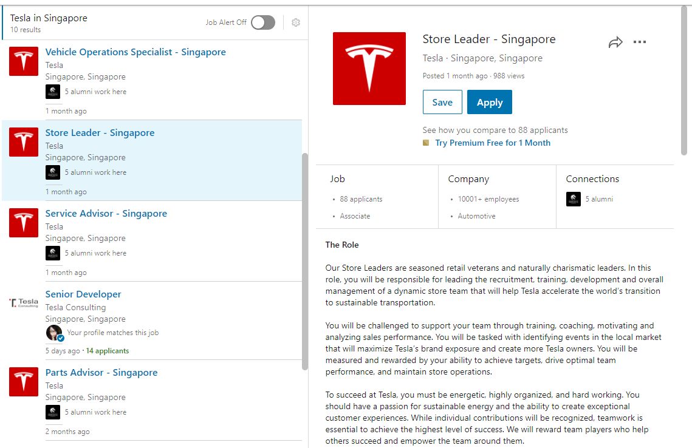Open Senior Developer job listing

click(x=83, y=294)
